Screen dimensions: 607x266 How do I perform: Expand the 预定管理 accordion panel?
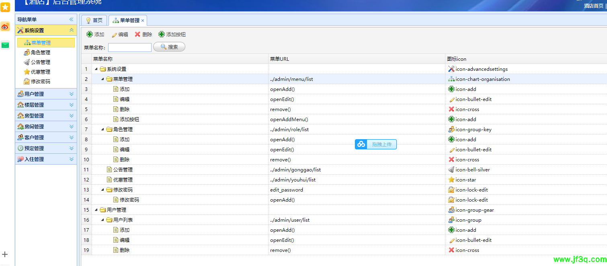coord(72,148)
